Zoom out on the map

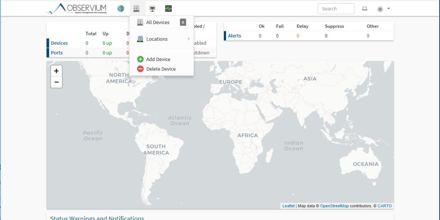tap(56, 82)
